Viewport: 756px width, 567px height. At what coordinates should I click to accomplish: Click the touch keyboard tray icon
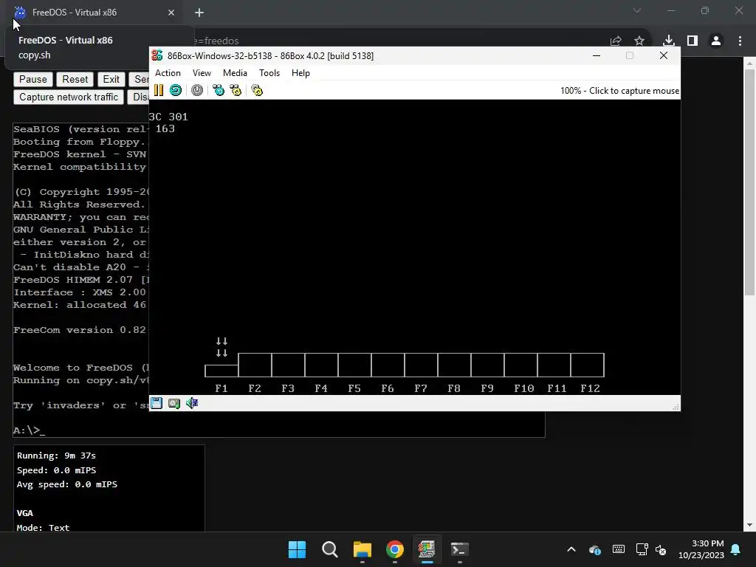pyautogui.click(x=619, y=549)
